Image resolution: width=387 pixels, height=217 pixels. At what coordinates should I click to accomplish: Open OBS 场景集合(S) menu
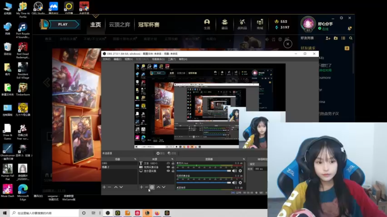click(x=158, y=59)
